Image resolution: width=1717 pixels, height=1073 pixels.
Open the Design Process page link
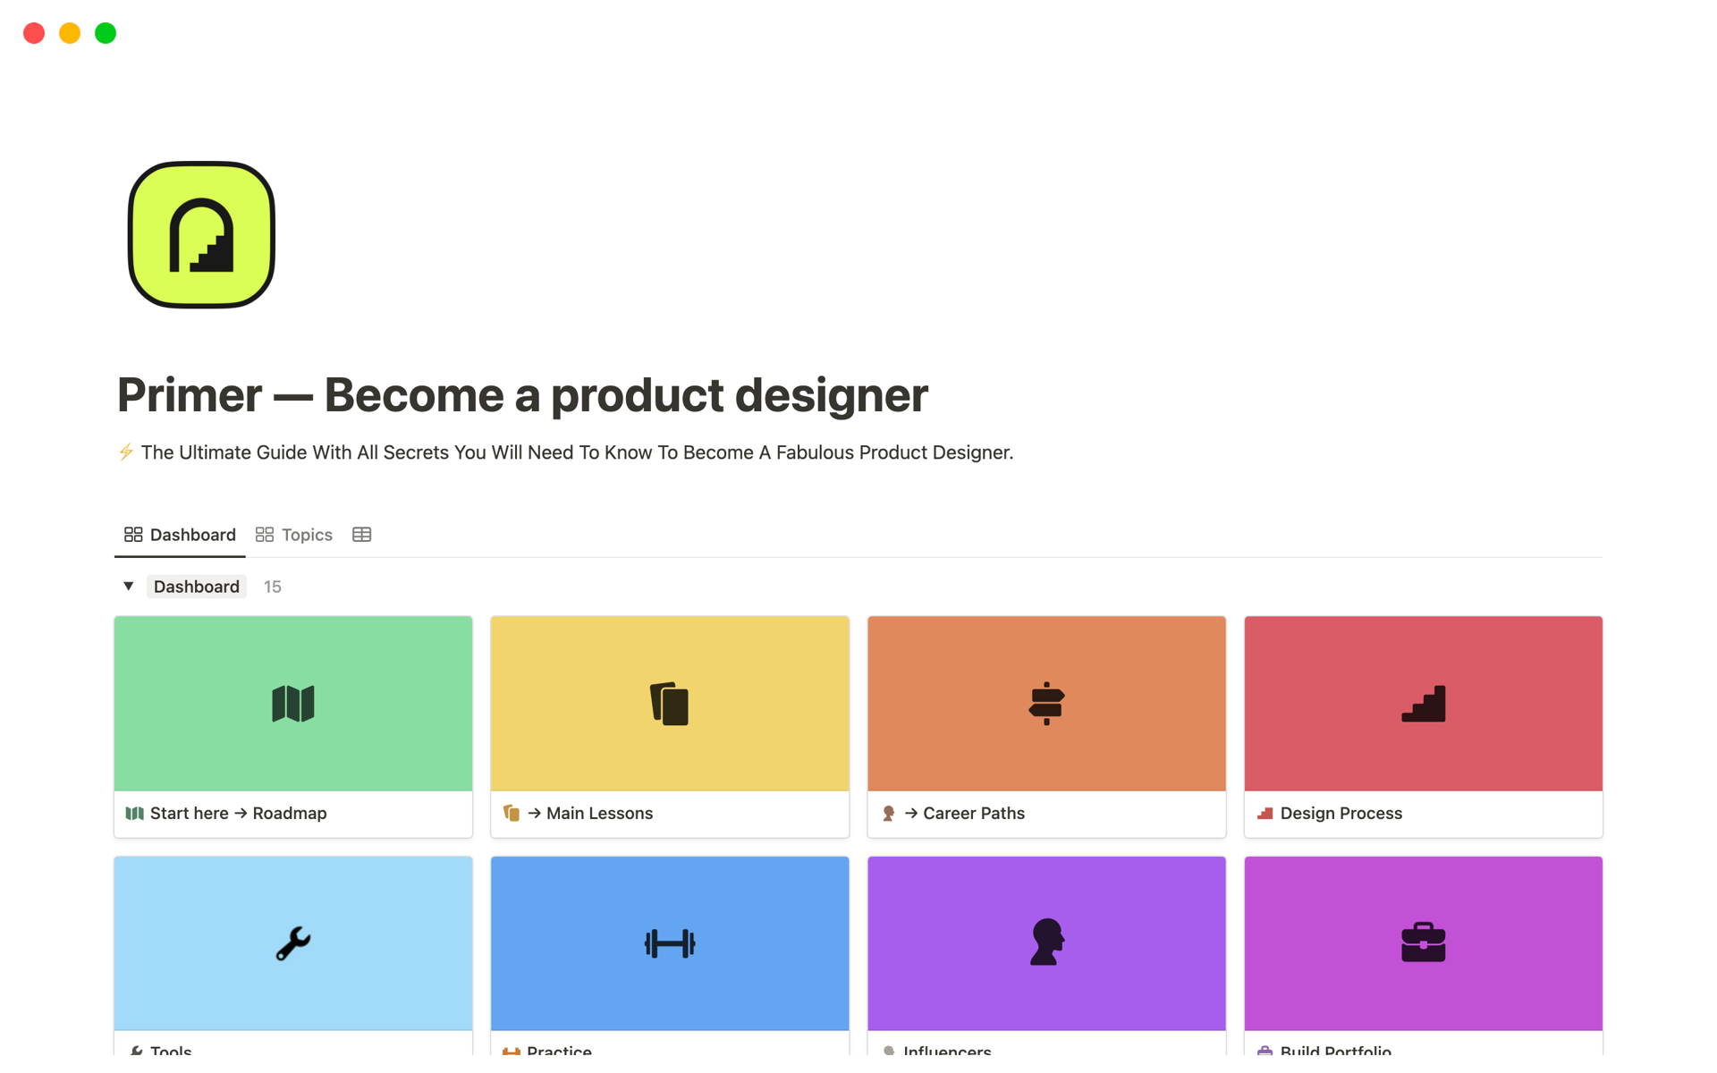pos(1341,814)
